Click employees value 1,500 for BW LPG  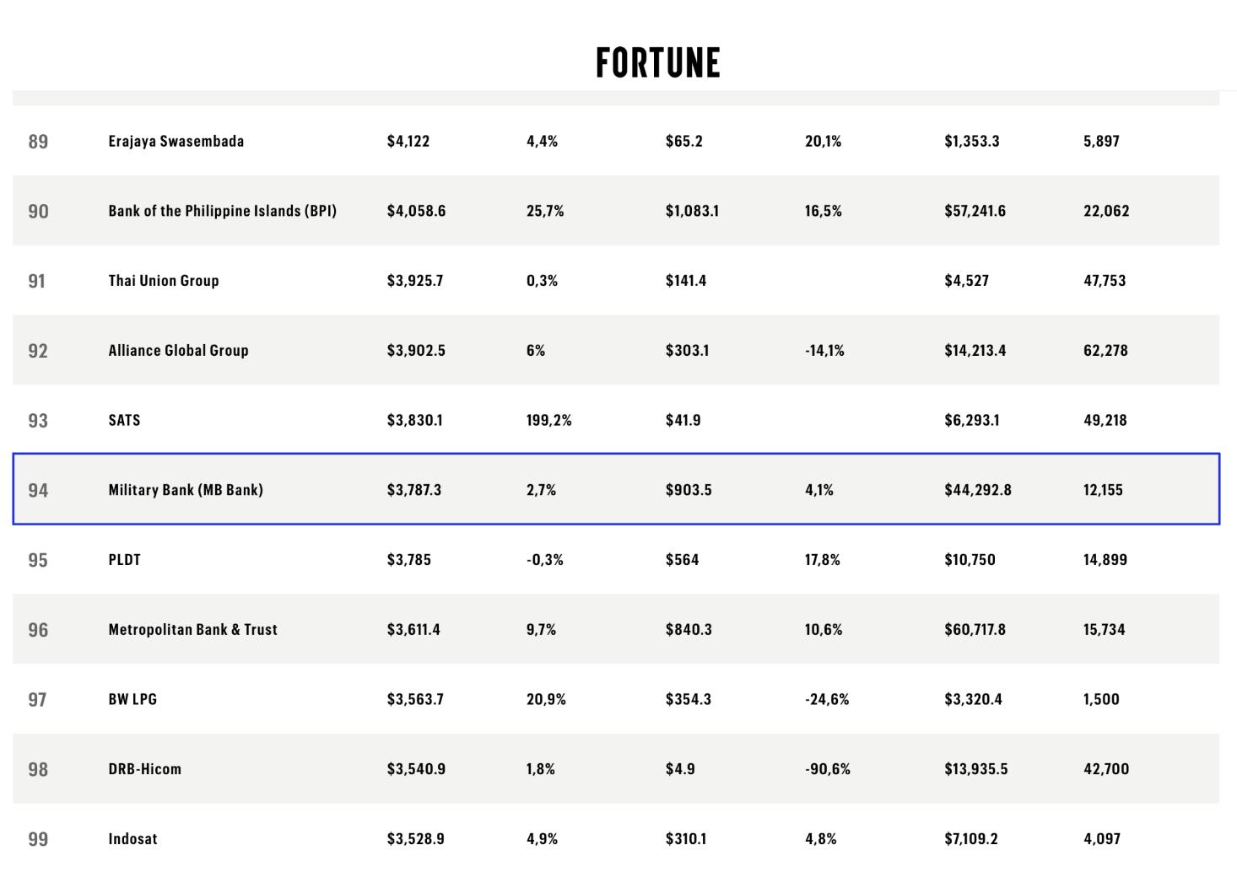point(1102,699)
